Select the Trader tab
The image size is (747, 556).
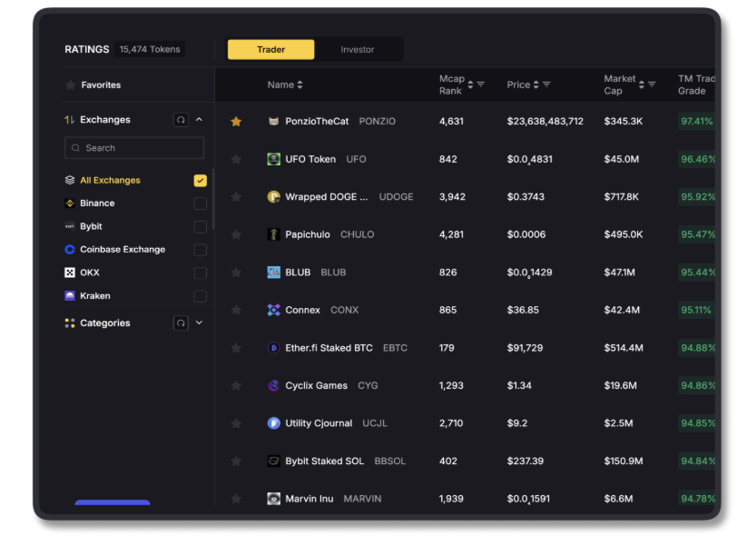point(270,50)
